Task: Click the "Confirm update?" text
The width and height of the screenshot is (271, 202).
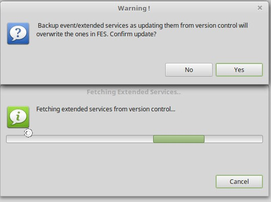Action: [133, 34]
